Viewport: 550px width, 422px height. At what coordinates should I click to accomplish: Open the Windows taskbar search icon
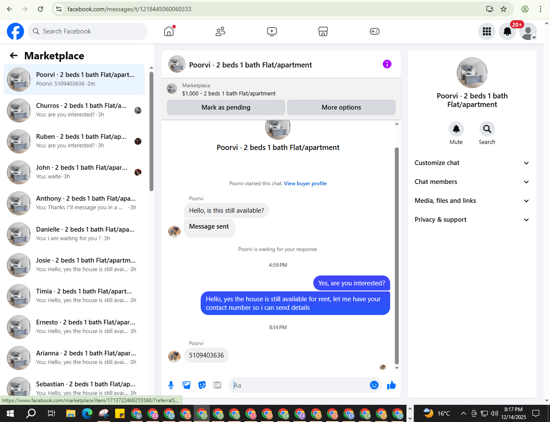tap(31, 413)
